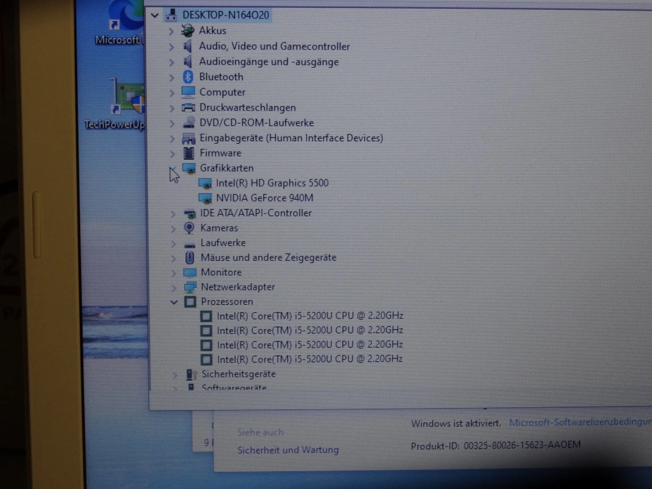Viewport: 652px width, 489px height.
Task: Click the IDE ATA/ATAPI-Controller icon
Action: pos(189,214)
